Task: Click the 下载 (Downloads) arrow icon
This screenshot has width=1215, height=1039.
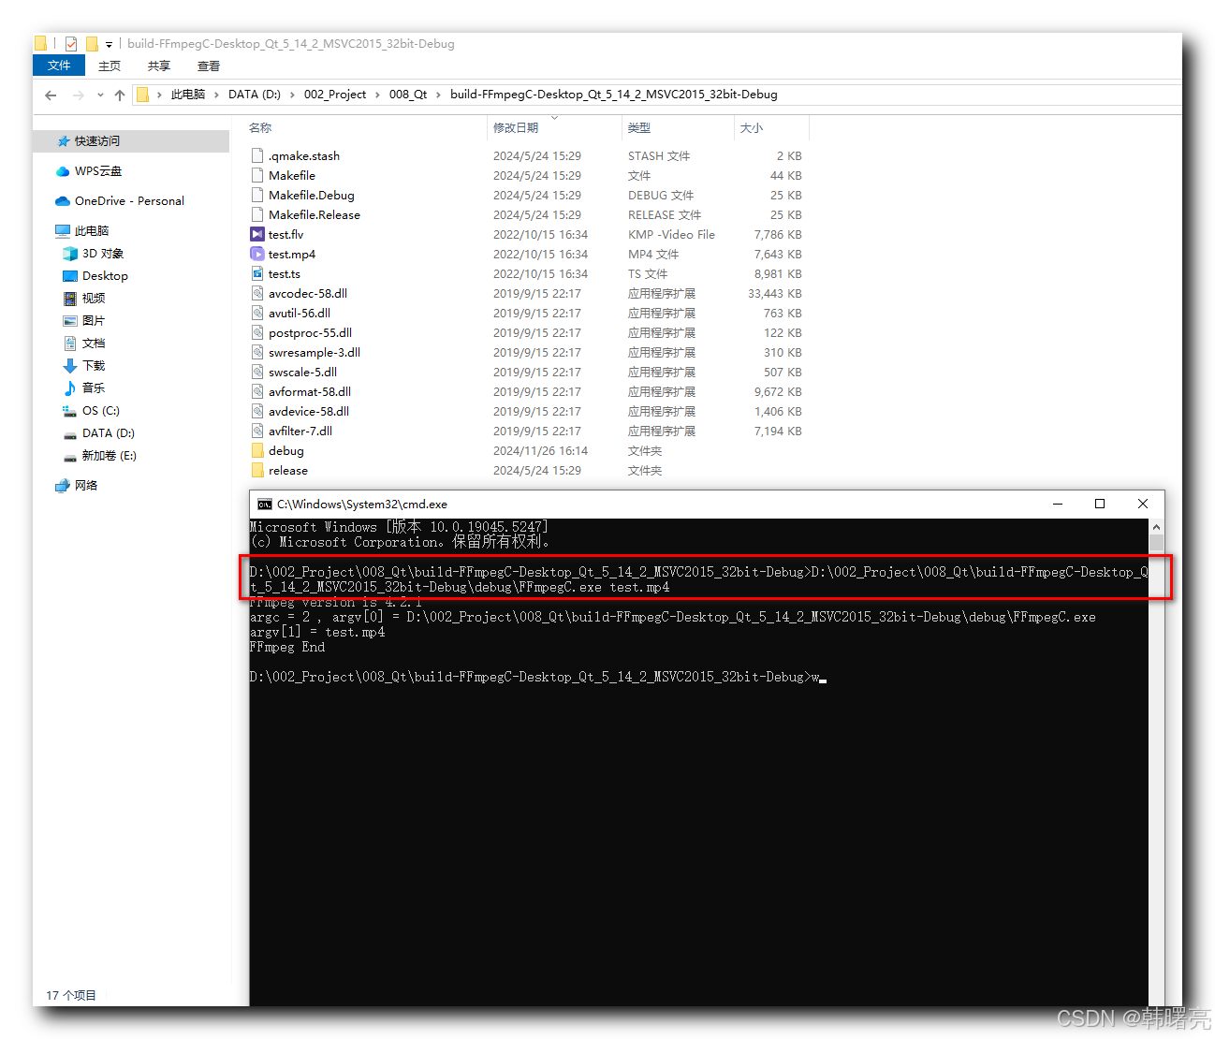Action: (70, 366)
